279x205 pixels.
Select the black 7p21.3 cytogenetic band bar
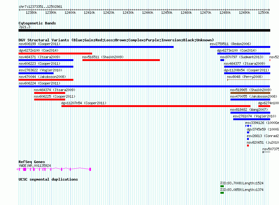click(x=144, y=30)
